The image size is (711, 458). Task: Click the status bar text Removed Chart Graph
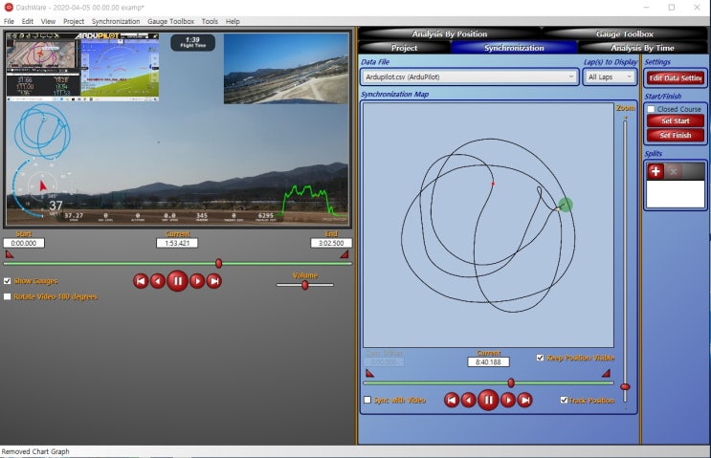tap(35, 451)
